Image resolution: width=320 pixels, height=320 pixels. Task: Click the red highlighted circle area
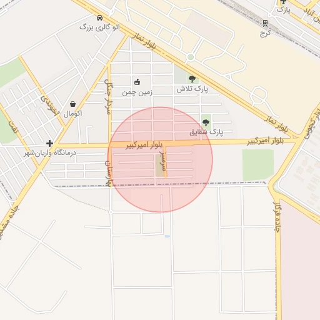click(x=160, y=160)
